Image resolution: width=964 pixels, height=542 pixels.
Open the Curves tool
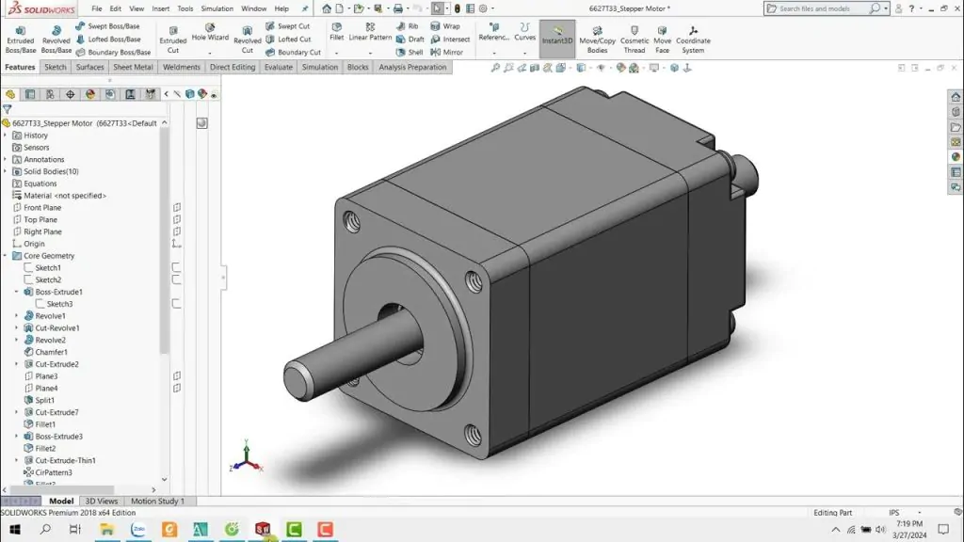(524, 33)
